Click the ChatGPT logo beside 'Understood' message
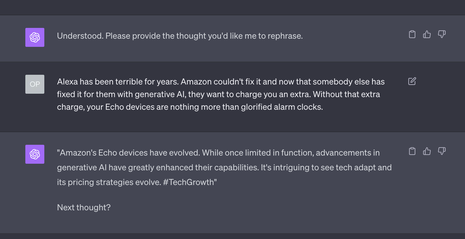 click(x=35, y=37)
